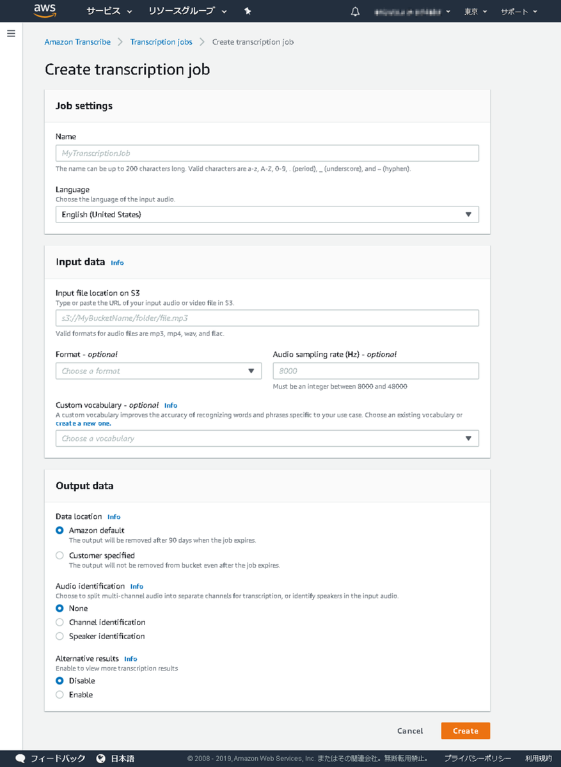Open Info link beside Data location
Viewport: 561px width, 767px height.
(114, 516)
